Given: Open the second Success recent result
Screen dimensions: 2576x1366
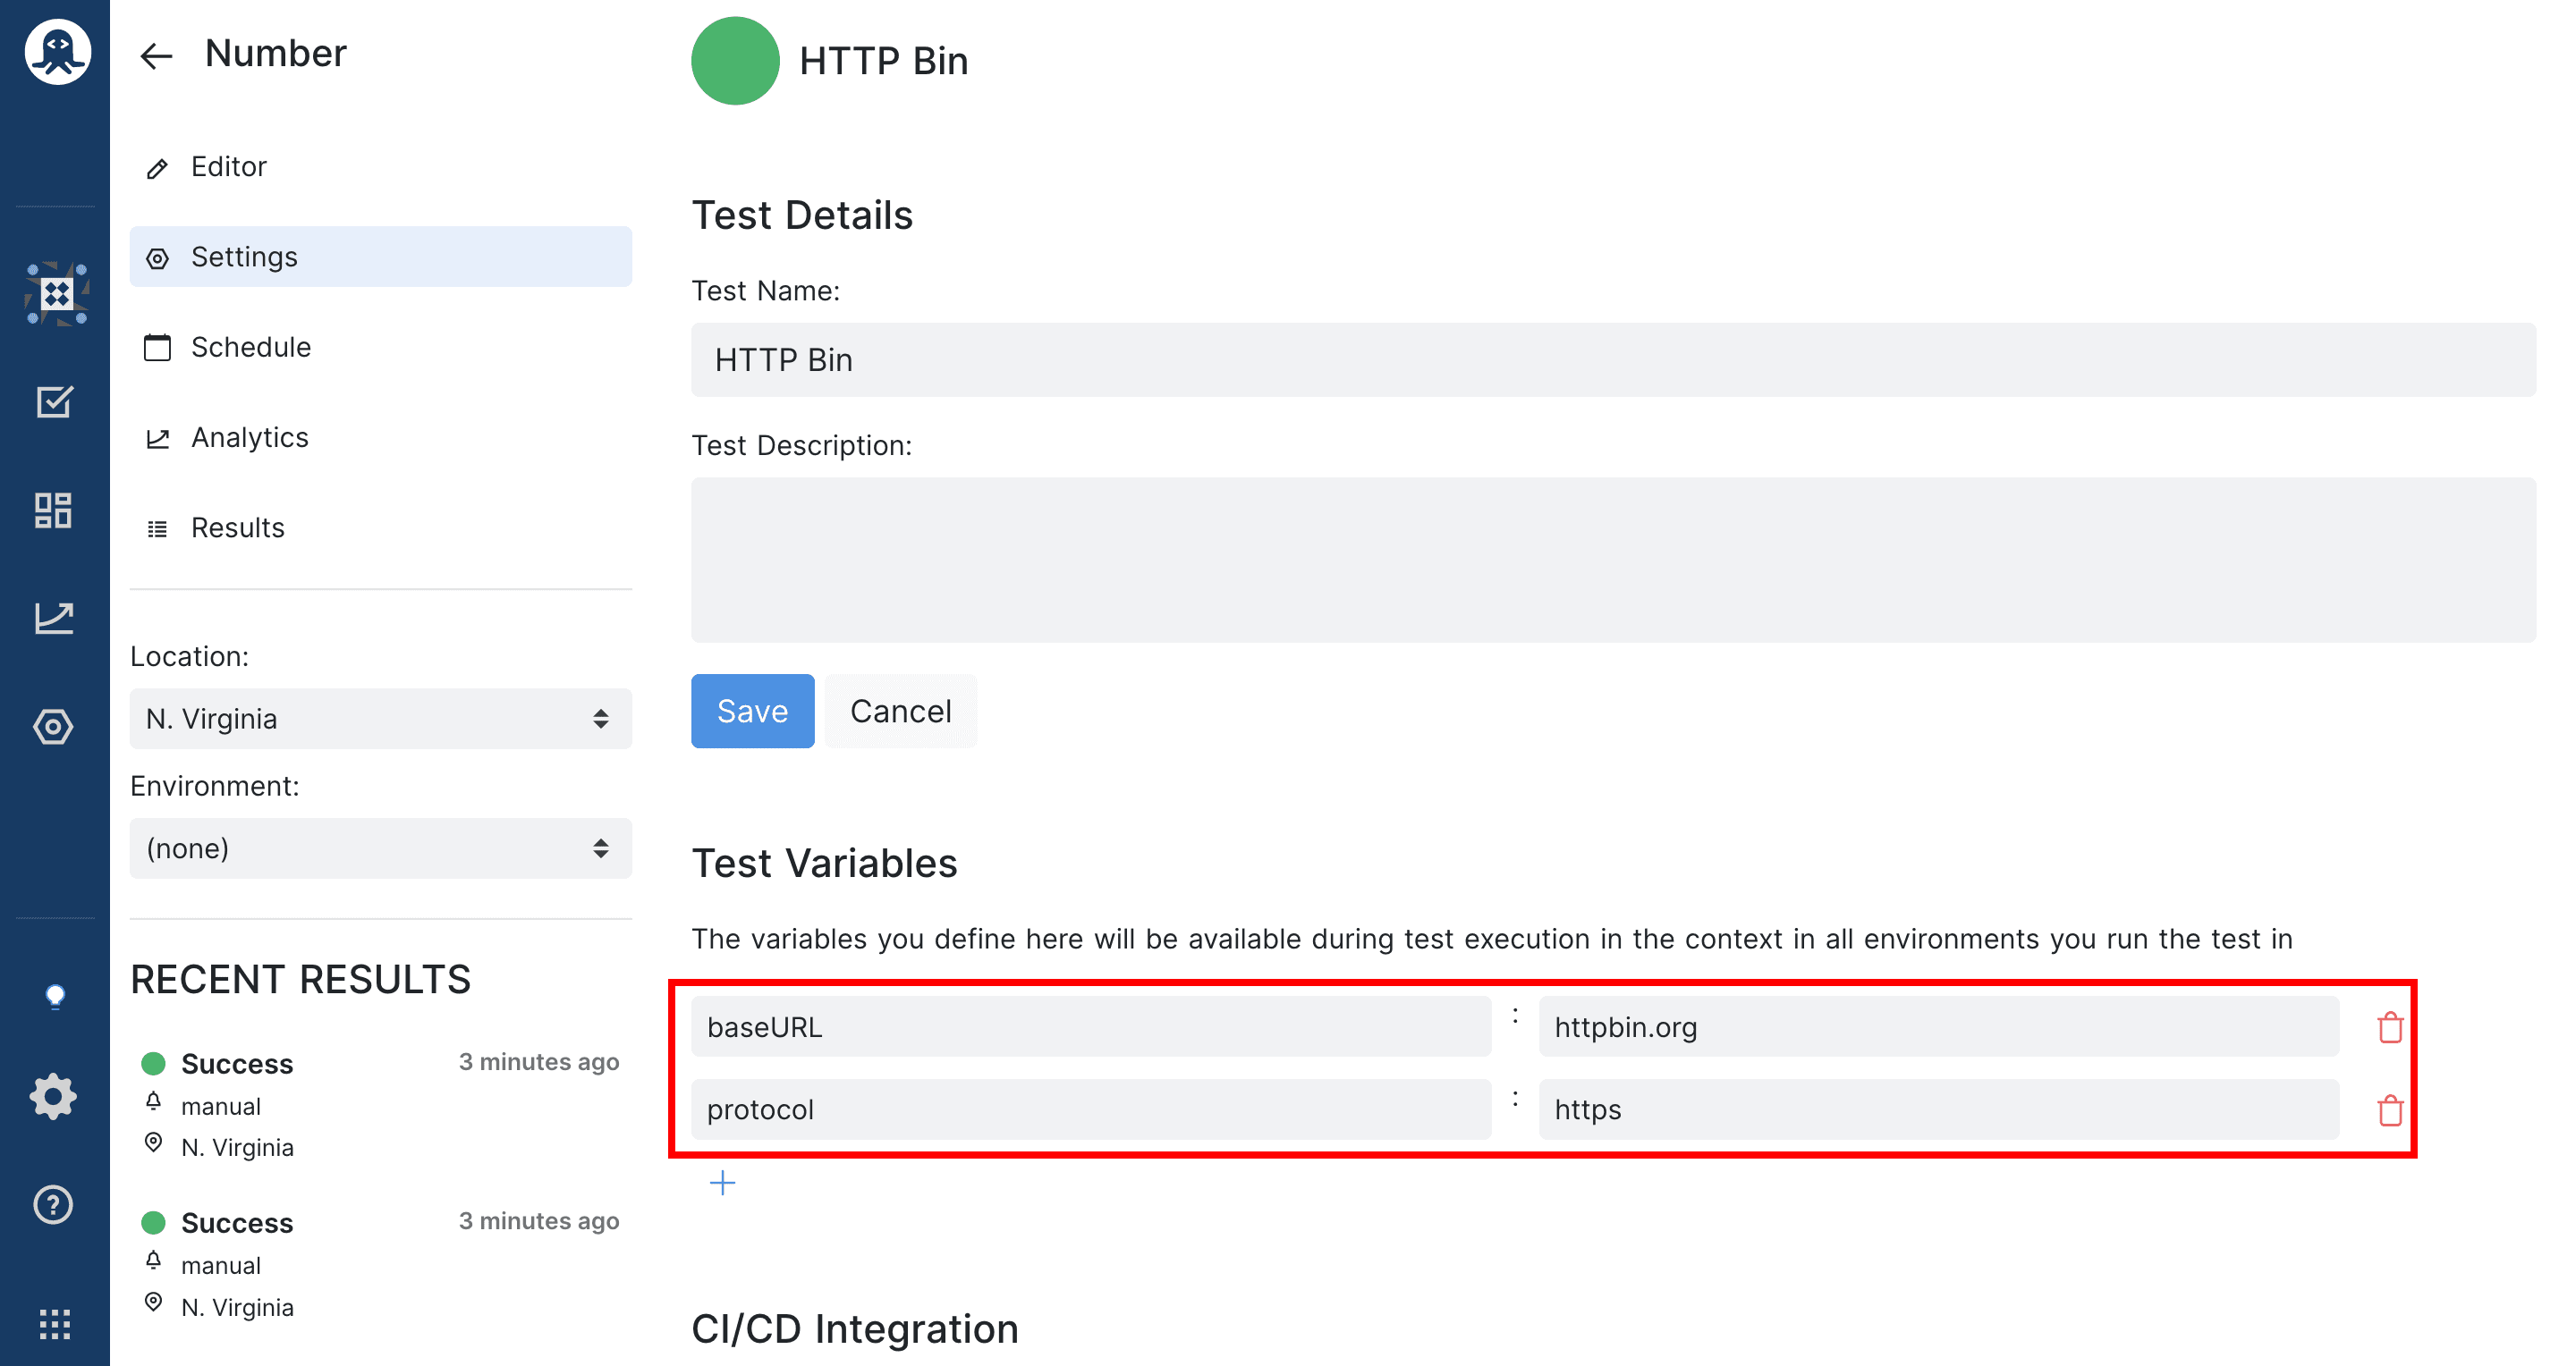Looking at the screenshot, I should tap(380, 1264).
